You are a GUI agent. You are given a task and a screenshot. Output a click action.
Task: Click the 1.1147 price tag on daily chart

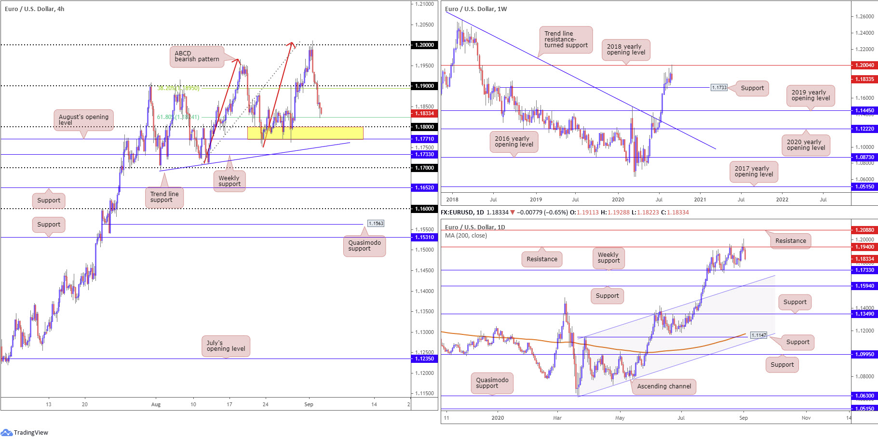point(758,335)
